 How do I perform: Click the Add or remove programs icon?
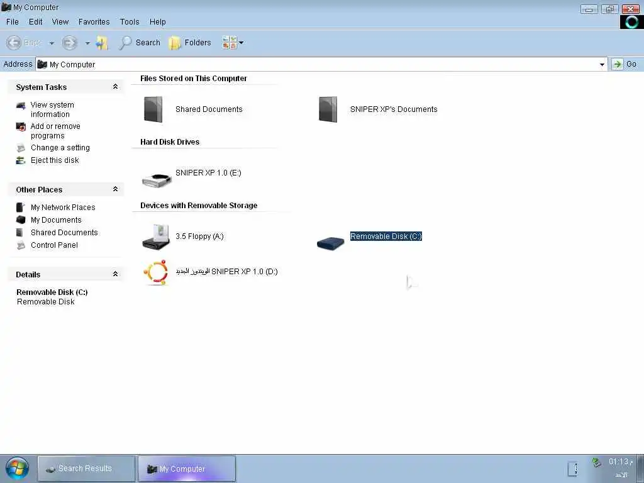point(21,127)
